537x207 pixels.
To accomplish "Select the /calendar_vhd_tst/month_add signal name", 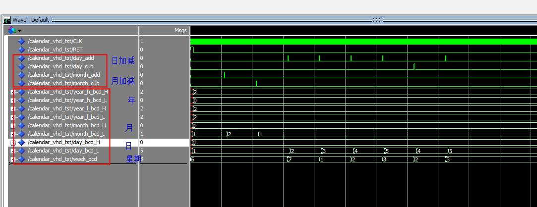I will (64, 75).
